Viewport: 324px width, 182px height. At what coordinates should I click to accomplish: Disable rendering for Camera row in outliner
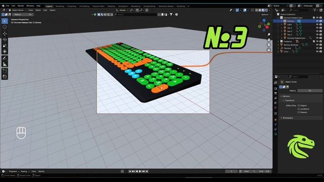[320, 21]
